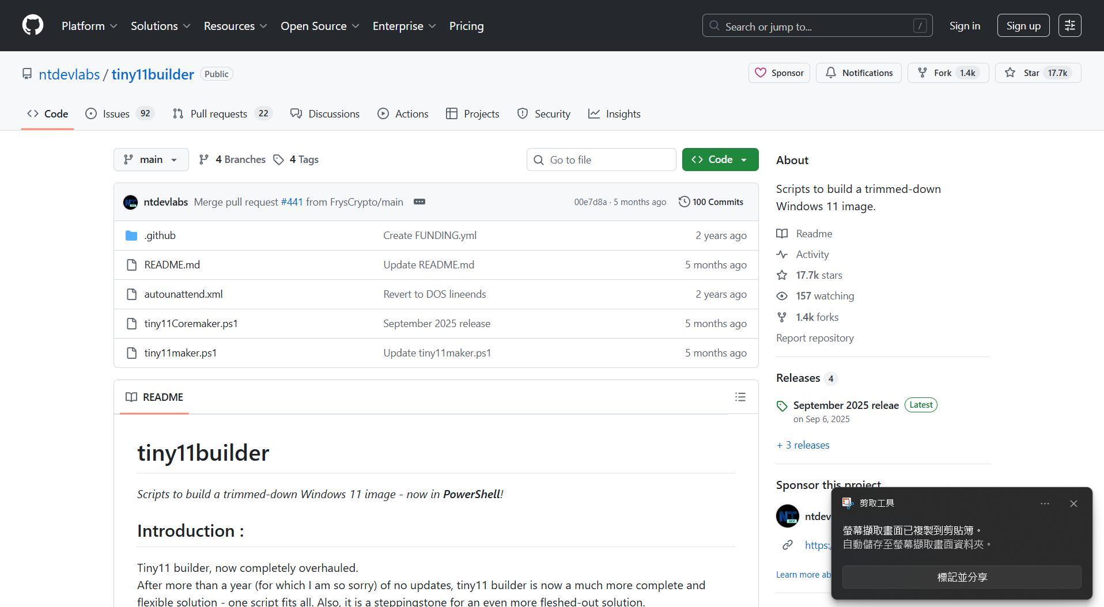Open the Notifications bell button

858,73
